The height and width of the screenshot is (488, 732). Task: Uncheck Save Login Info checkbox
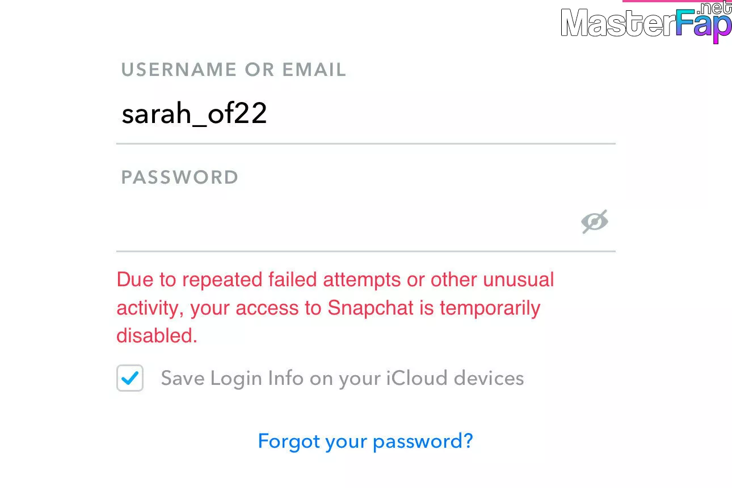coord(130,378)
